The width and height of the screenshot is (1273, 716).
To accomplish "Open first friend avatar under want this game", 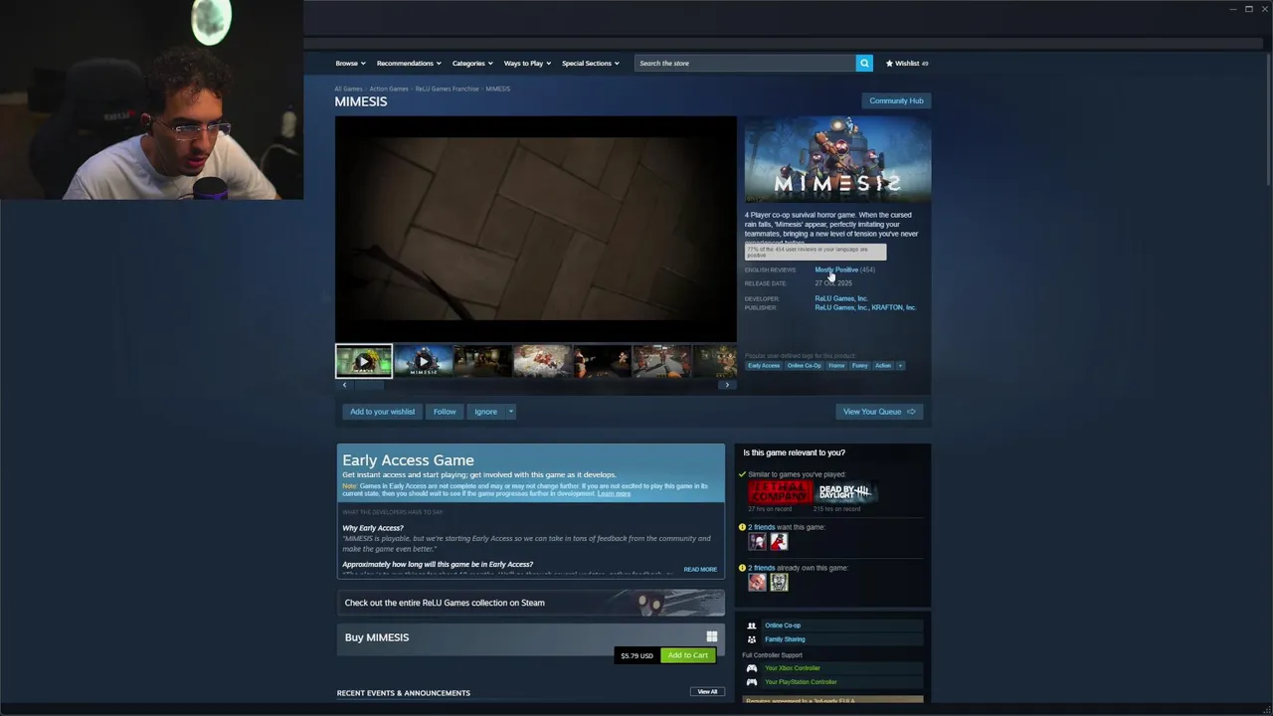I will [757, 542].
